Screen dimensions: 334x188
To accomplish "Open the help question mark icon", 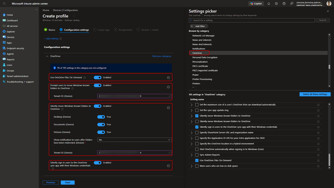I will click(x=284, y=4).
